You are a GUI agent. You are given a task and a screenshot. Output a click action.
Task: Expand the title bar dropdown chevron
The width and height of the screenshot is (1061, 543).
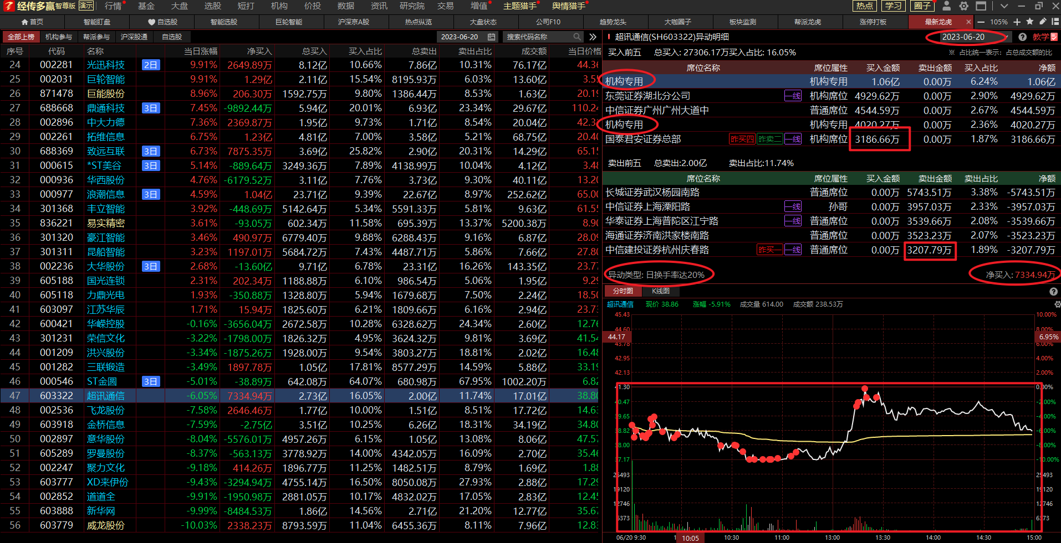click(x=1004, y=6)
